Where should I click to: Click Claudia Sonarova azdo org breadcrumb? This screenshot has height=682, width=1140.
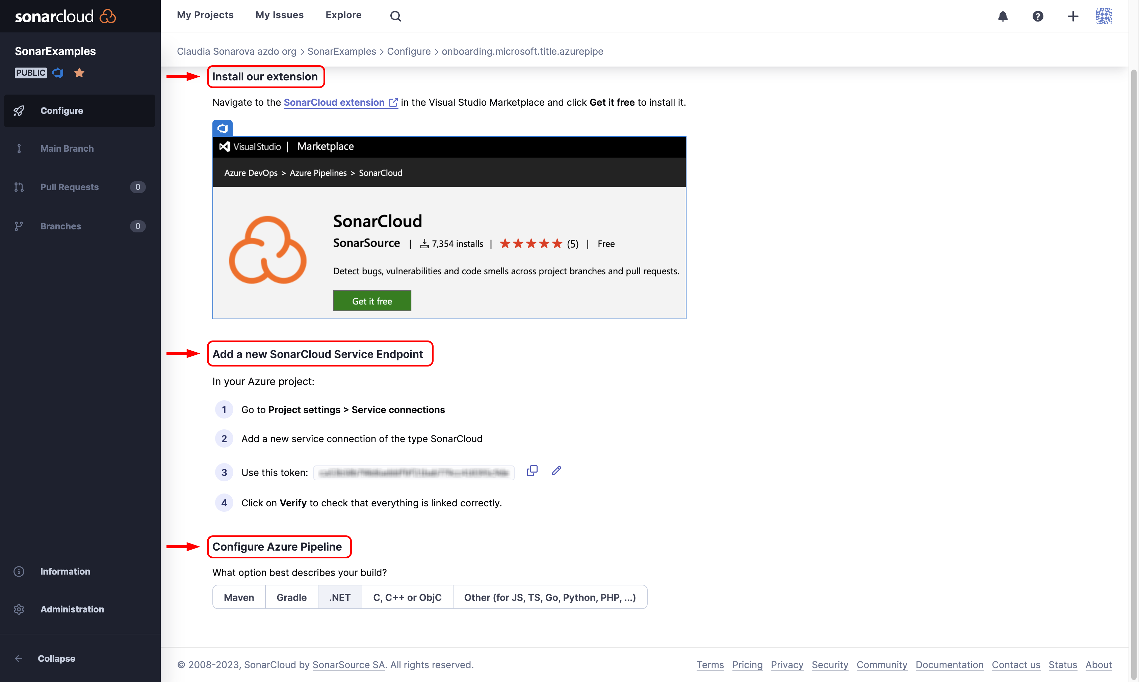(236, 51)
